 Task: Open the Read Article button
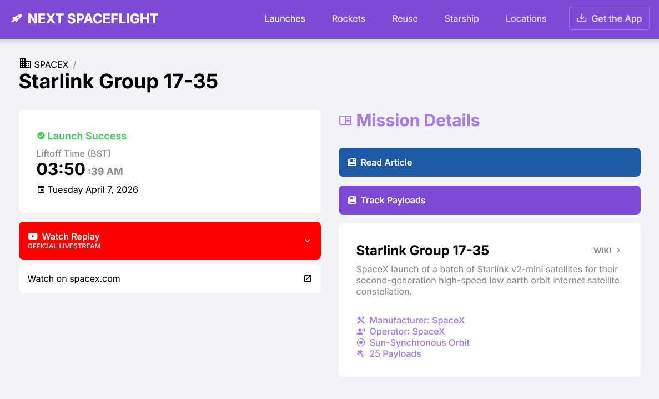[x=489, y=162]
